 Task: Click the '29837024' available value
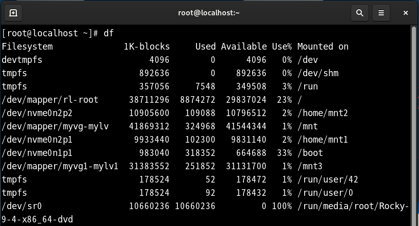coord(247,100)
